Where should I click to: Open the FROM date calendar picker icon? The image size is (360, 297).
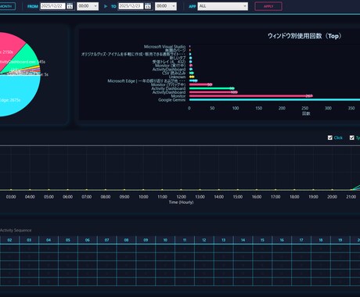coord(70,6)
